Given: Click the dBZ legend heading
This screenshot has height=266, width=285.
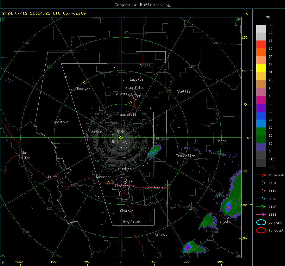Looking at the screenshot, I should tap(269, 17).
